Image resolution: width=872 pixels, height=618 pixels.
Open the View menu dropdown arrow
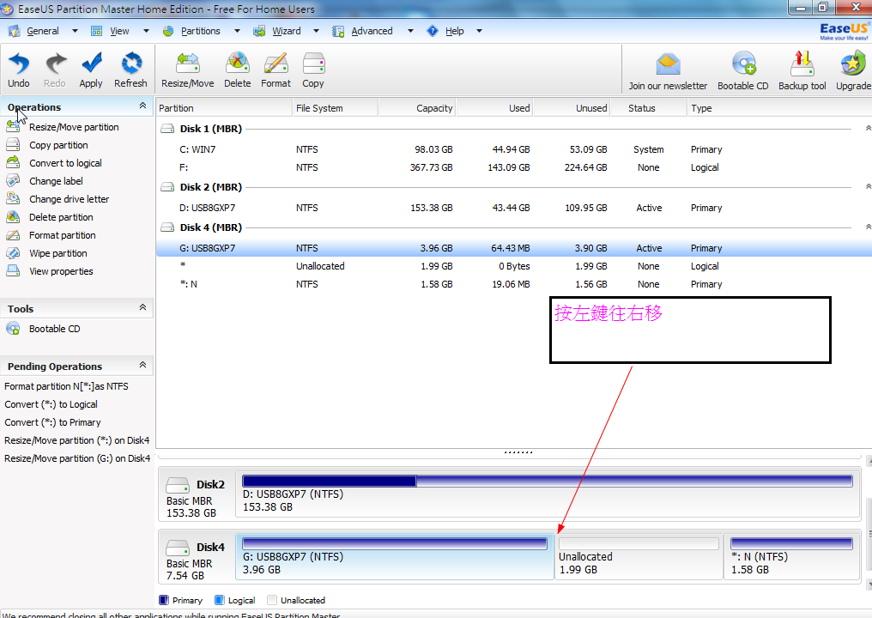click(x=146, y=31)
